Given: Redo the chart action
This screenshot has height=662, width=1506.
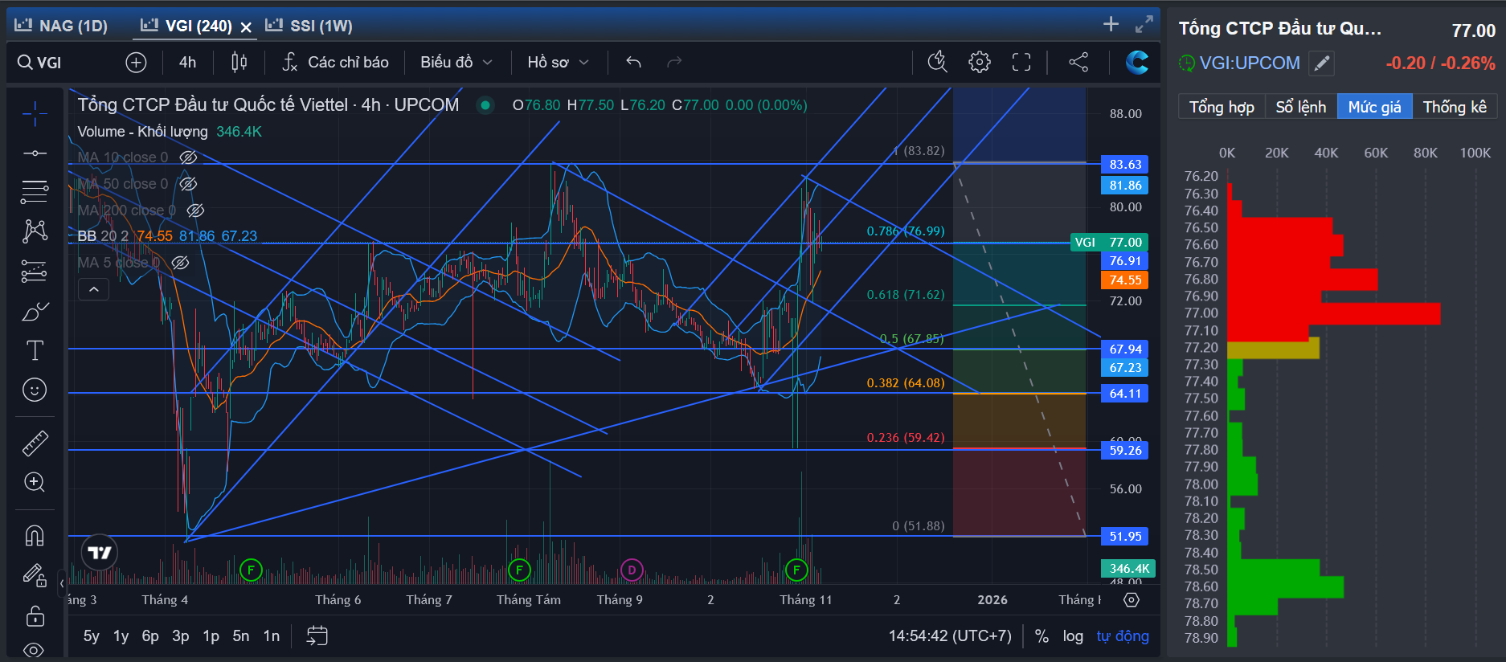Looking at the screenshot, I should (674, 62).
